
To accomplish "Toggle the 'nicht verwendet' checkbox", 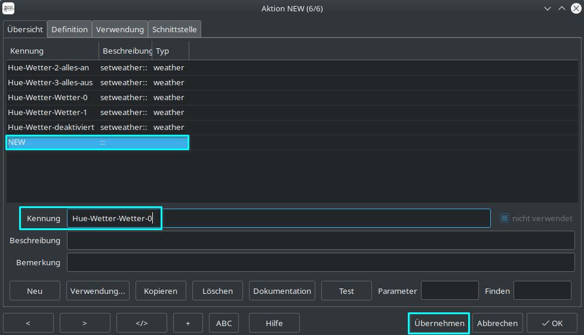I will tap(505, 219).
